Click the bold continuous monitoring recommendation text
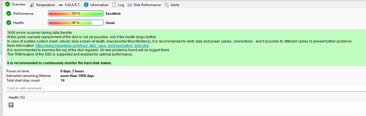The image size is (366, 116). 59,63
